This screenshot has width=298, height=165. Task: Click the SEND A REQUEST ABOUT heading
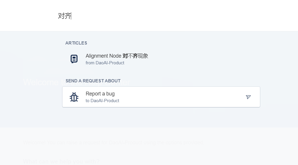coord(93,81)
